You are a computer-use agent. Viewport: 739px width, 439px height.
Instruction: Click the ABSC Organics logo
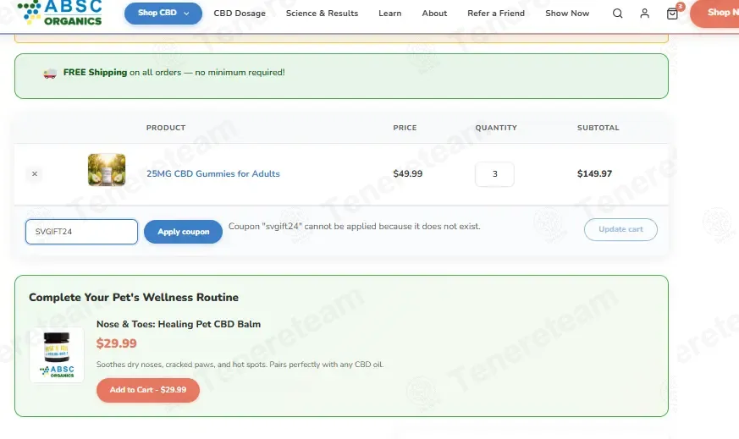[x=59, y=13]
